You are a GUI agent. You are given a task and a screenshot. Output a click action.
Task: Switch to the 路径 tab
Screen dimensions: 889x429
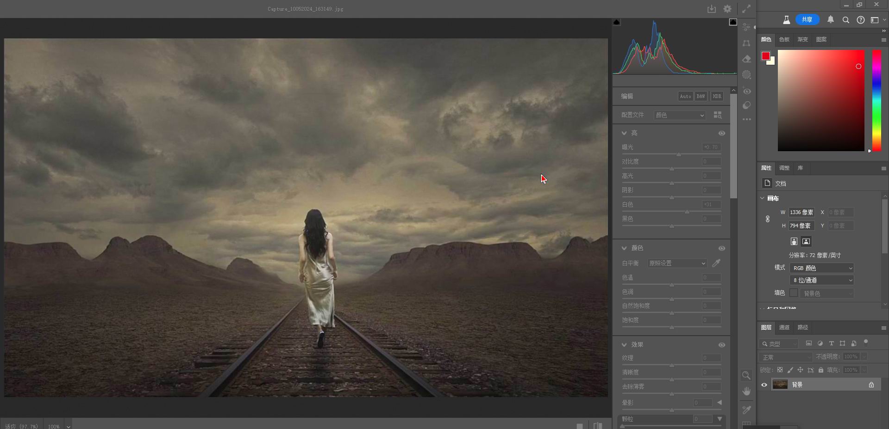tap(803, 327)
